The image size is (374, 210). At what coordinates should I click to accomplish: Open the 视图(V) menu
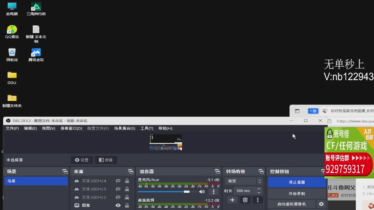(x=49, y=128)
